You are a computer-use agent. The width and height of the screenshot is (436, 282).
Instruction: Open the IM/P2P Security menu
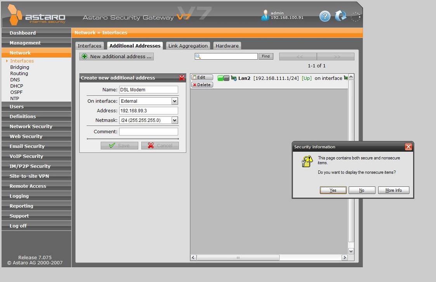36,166
